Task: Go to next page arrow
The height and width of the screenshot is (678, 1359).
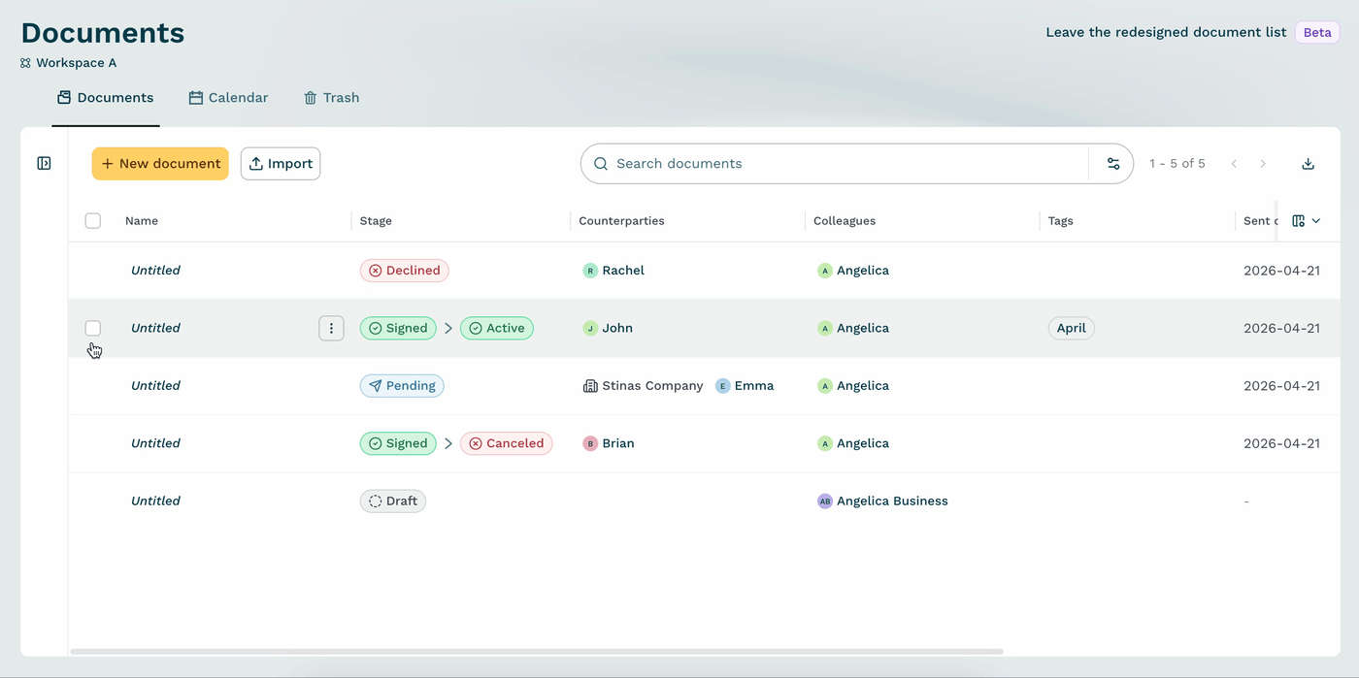Action: click(x=1263, y=164)
